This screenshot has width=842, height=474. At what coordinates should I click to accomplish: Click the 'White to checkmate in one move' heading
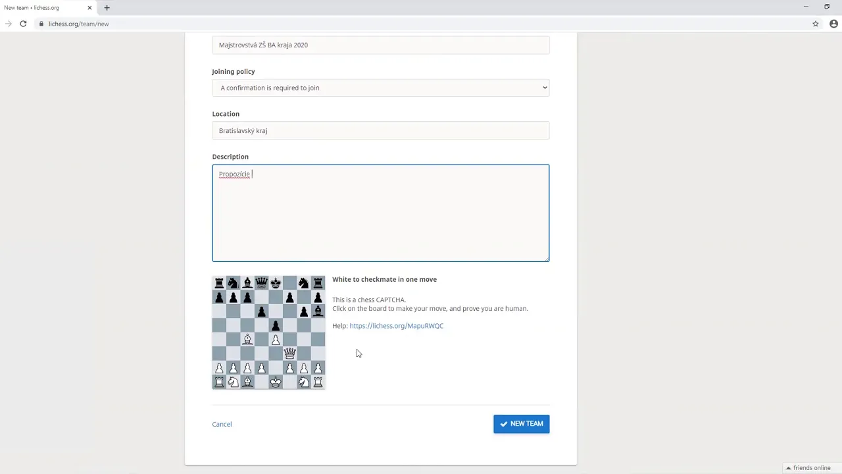[384, 279]
